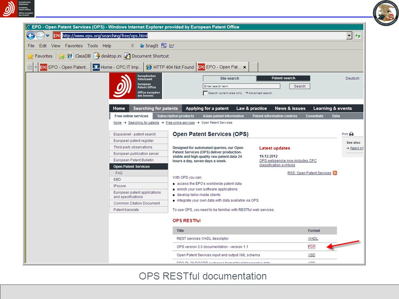Click the SnagIt output icon
399x299 pixels.
(172, 46)
